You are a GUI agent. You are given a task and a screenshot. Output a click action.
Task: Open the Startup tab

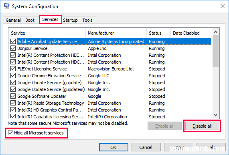(70, 20)
